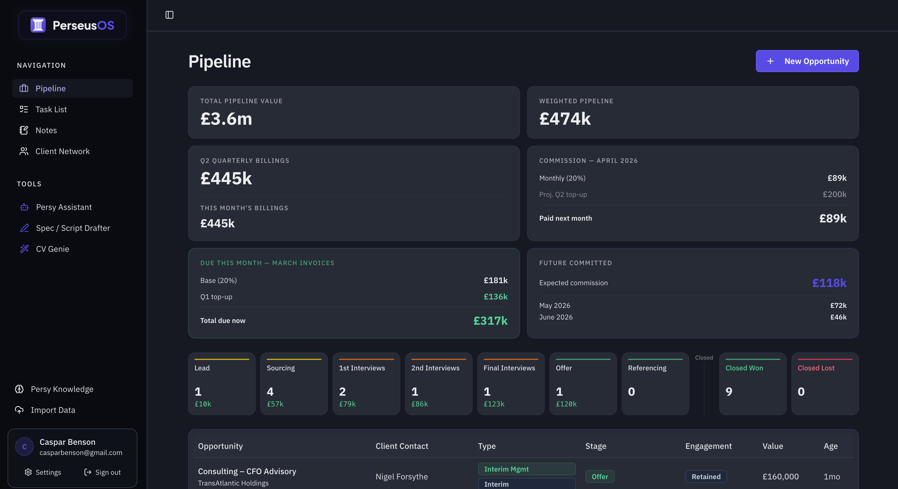
Task: Go to the Notes section
Action: coord(73,130)
